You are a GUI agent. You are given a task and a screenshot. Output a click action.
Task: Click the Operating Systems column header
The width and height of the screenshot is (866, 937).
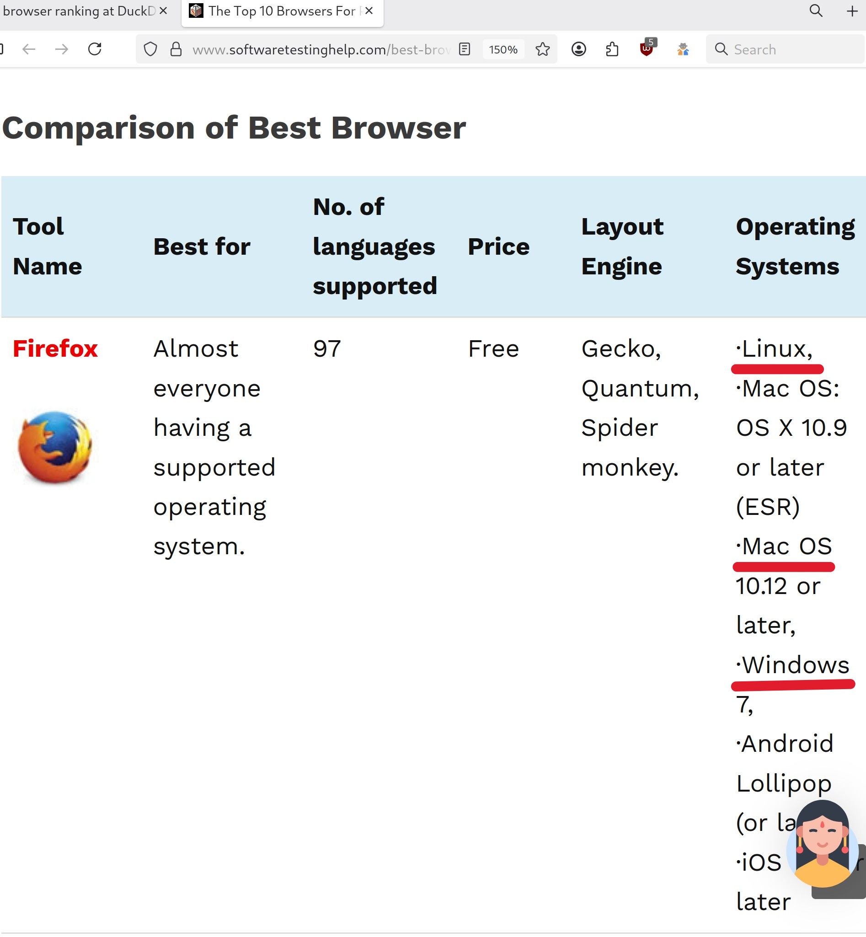[x=795, y=246]
